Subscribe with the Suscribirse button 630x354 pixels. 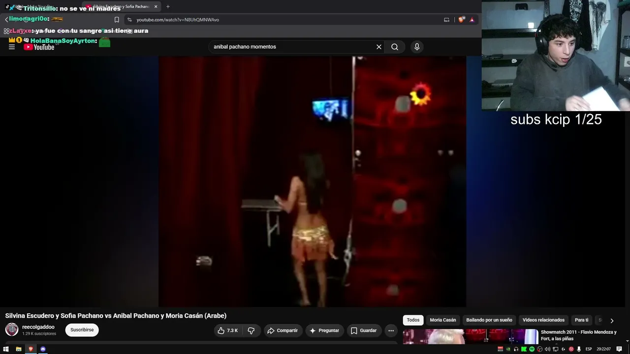[x=82, y=330]
